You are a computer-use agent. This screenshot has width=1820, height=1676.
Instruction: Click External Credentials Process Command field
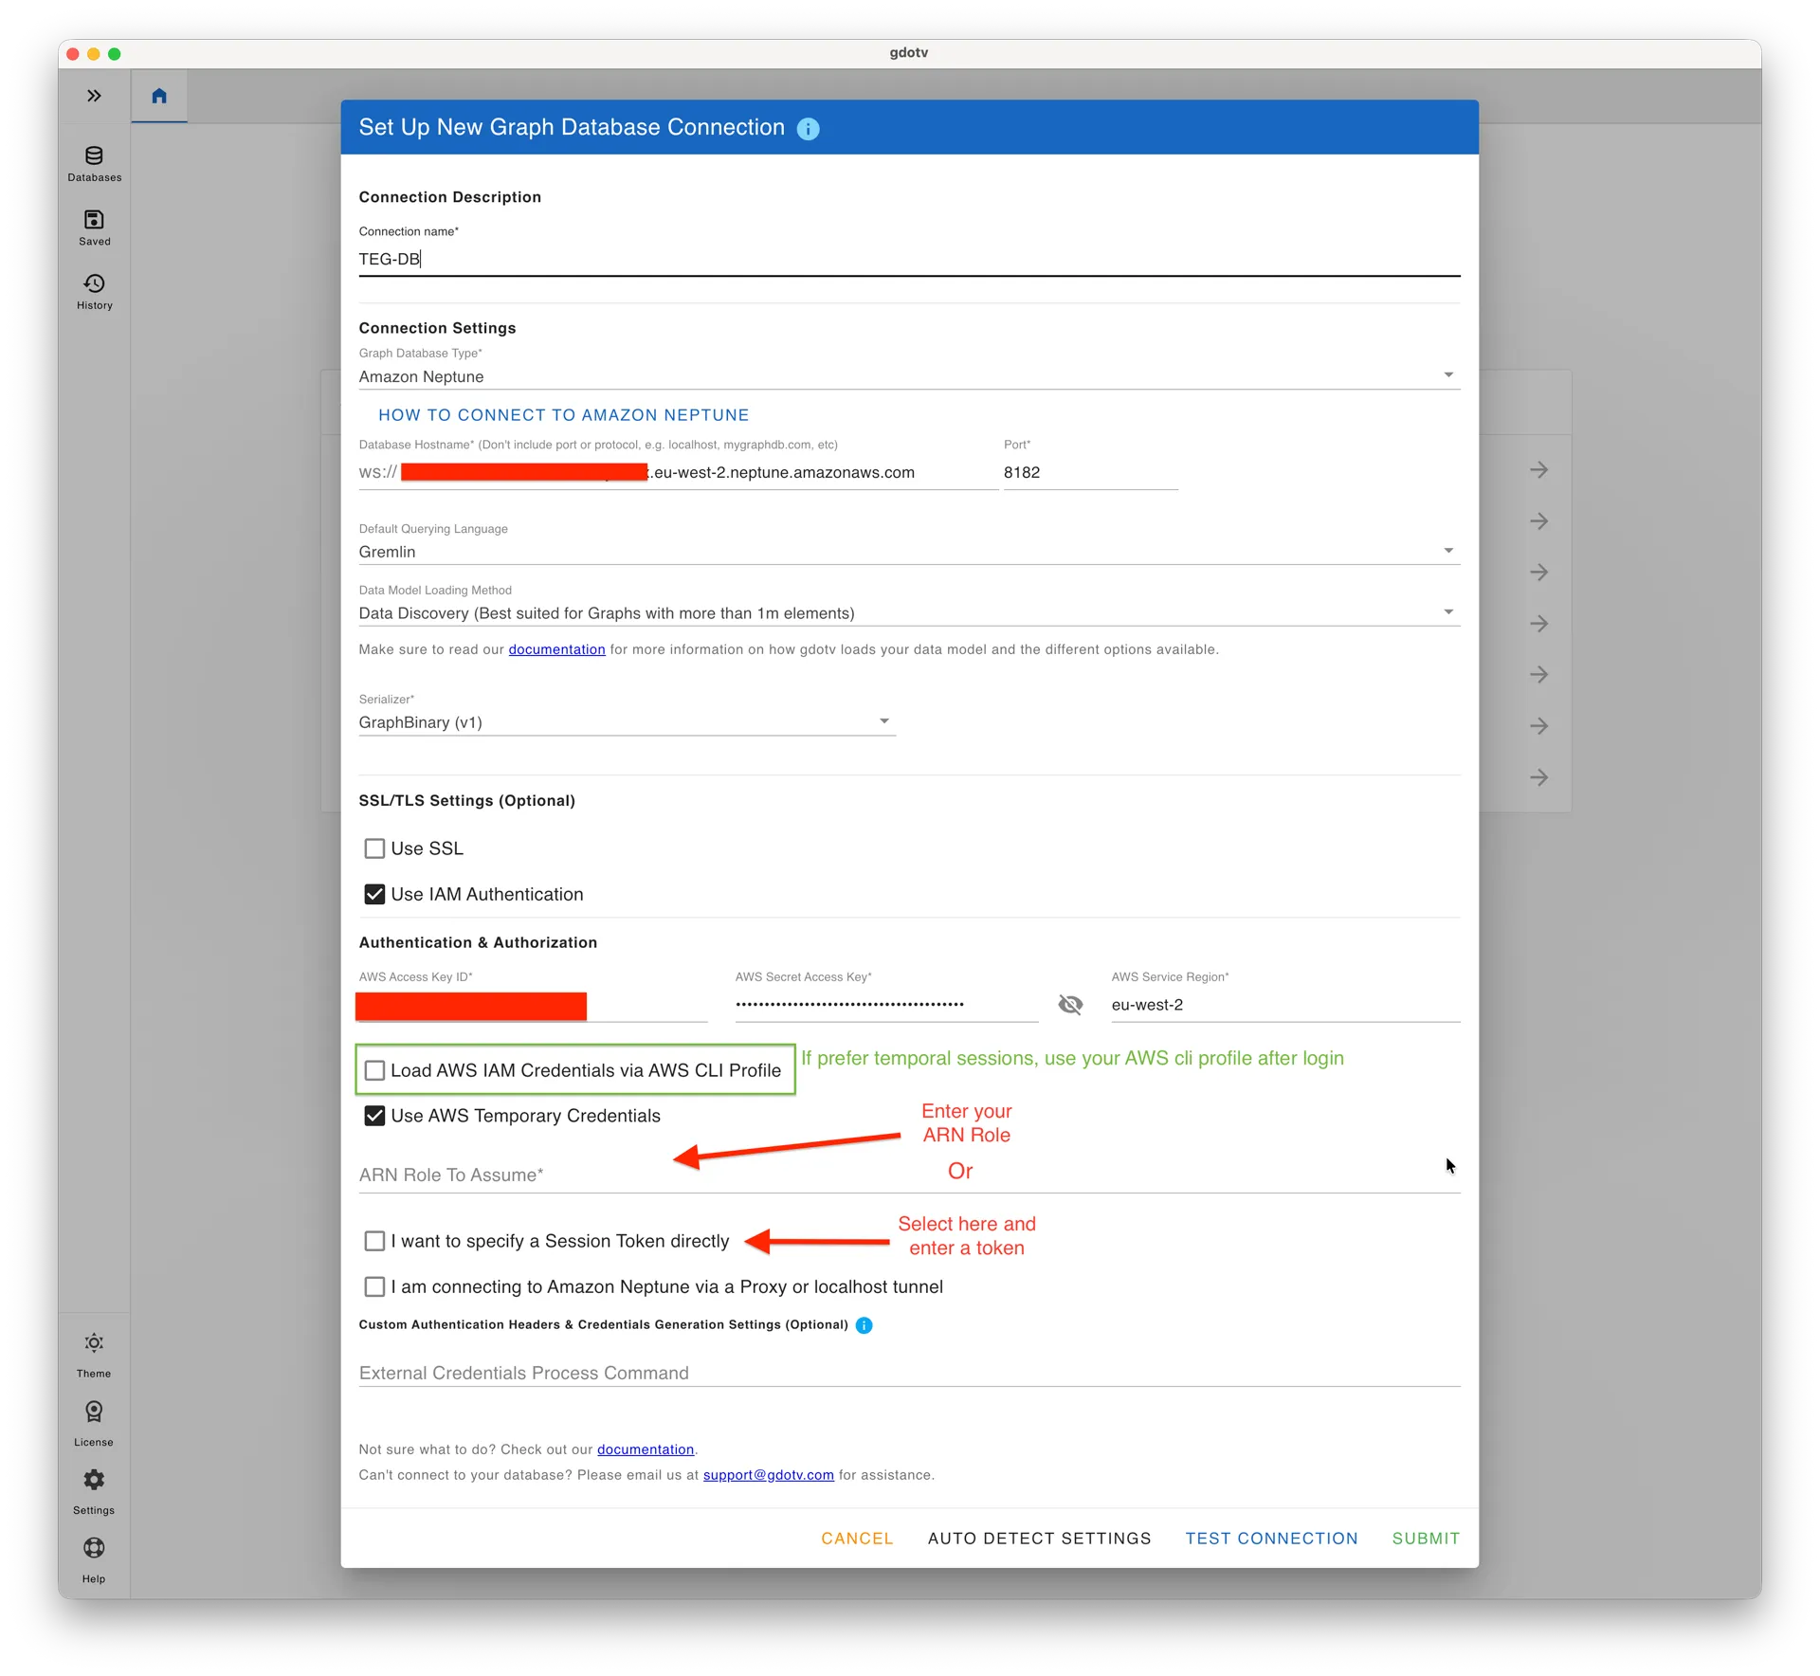coord(909,1373)
